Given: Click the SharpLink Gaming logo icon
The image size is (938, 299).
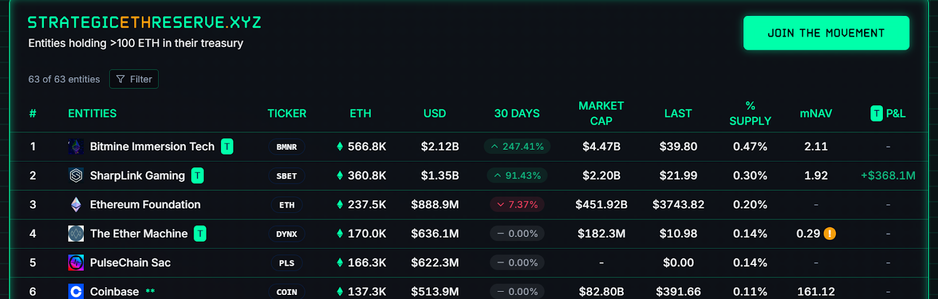Looking at the screenshot, I should pyautogui.click(x=76, y=176).
